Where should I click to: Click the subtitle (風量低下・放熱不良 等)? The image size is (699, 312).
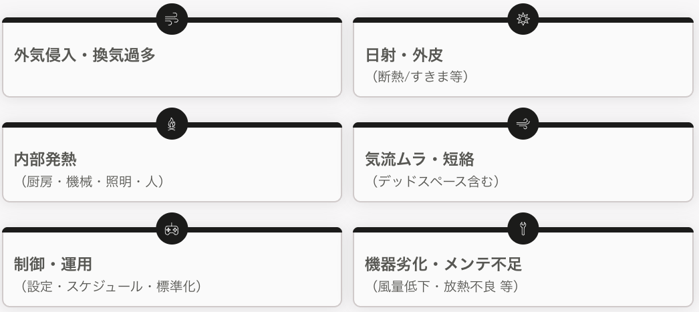click(x=444, y=286)
